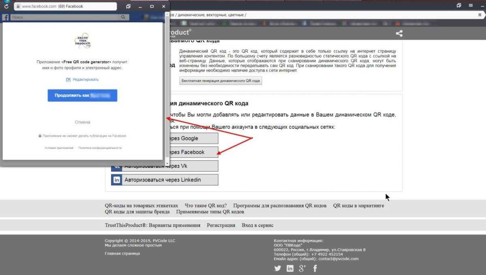Select 'Вход в сервис' menu item
This screenshot has height=275, width=486.
pos(257,225)
